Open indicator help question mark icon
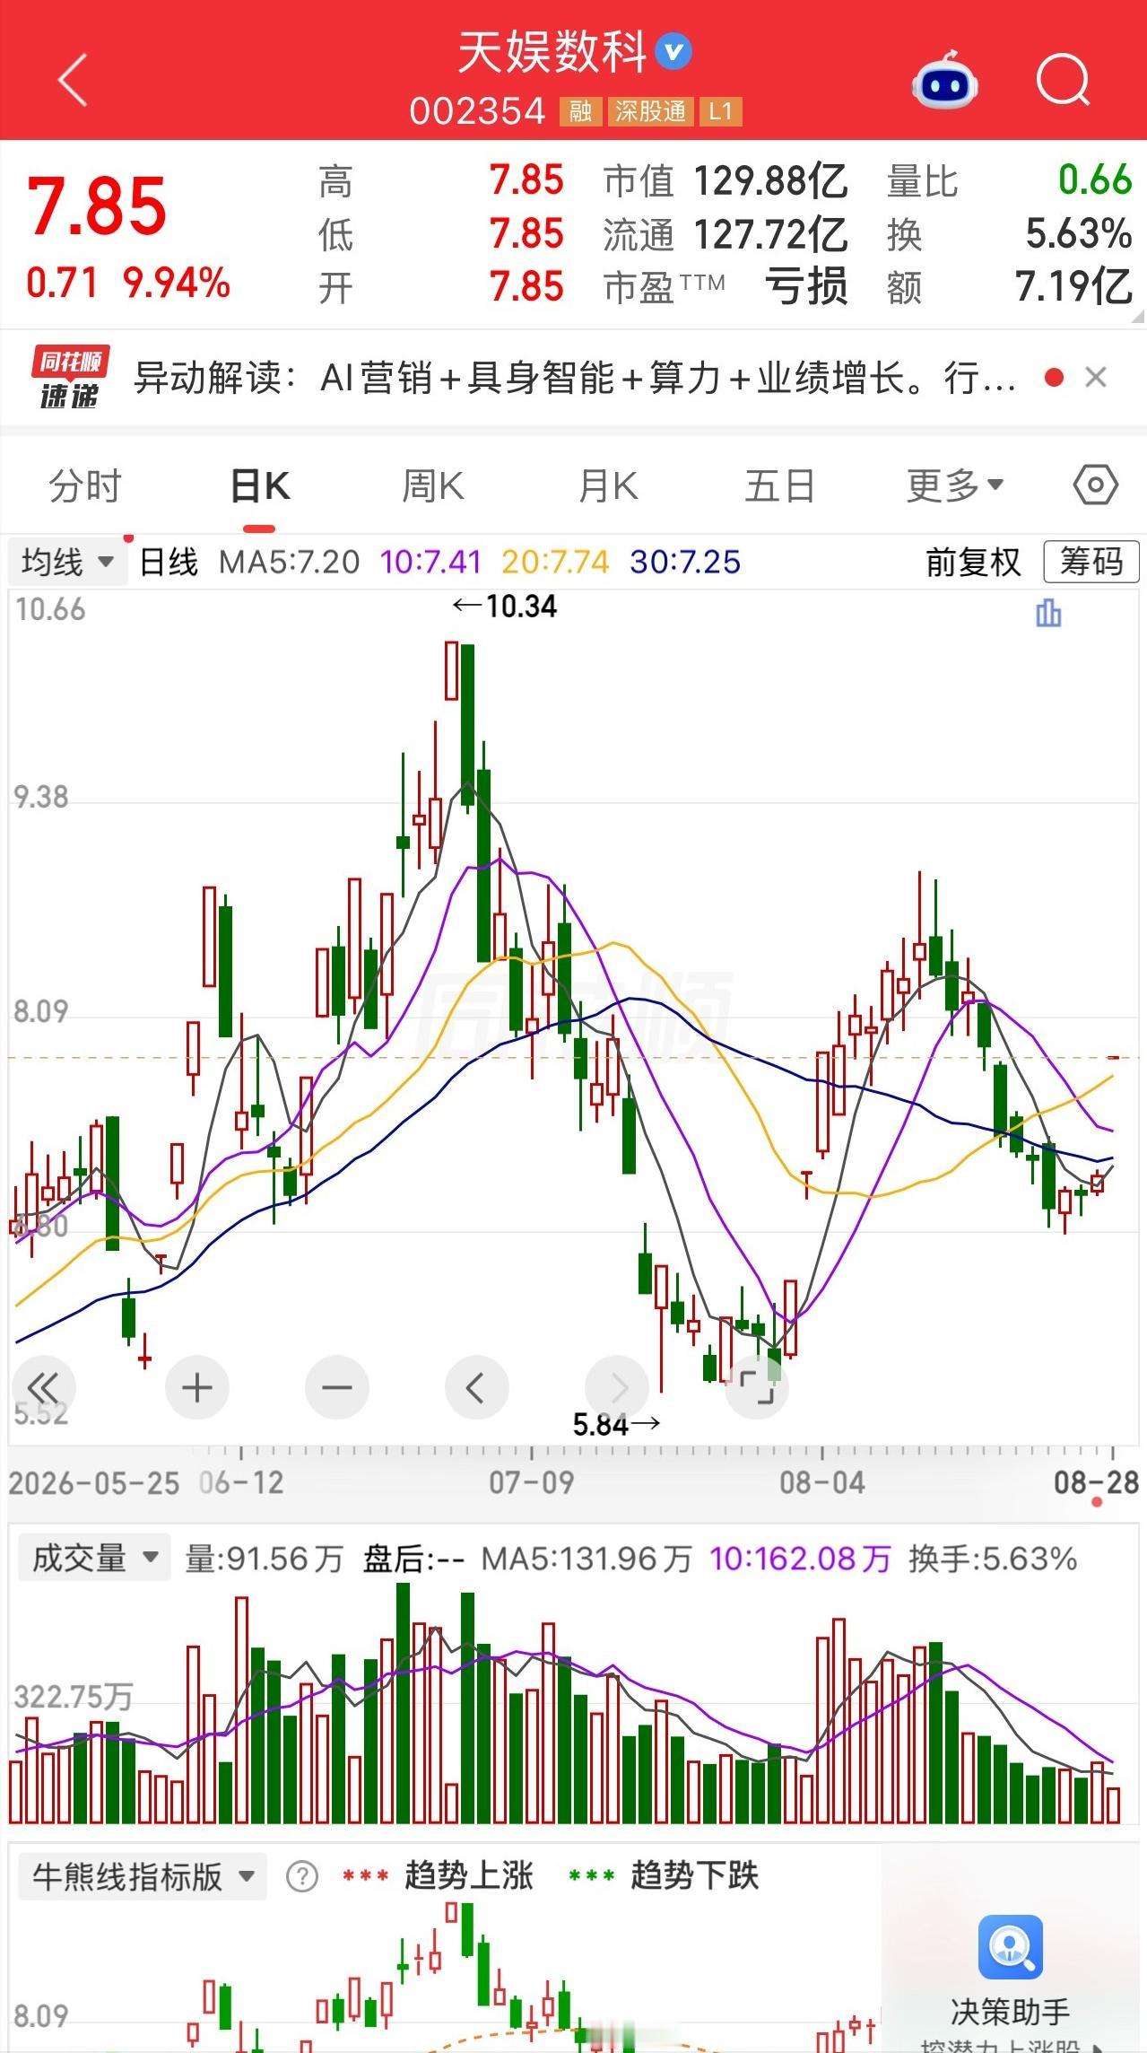The width and height of the screenshot is (1147, 2053). tap(302, 1876)
